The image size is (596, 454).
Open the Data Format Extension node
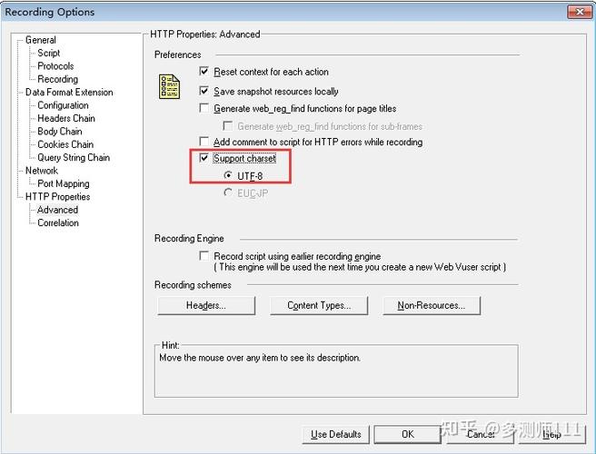[x=69, y=93]
